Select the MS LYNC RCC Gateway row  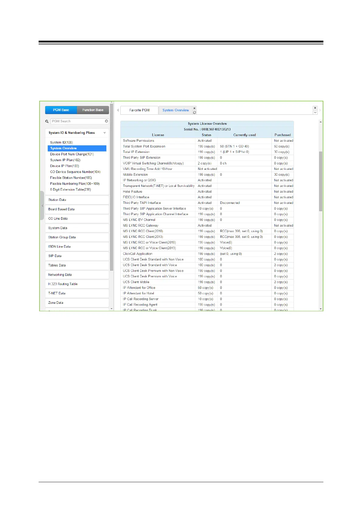207,225
